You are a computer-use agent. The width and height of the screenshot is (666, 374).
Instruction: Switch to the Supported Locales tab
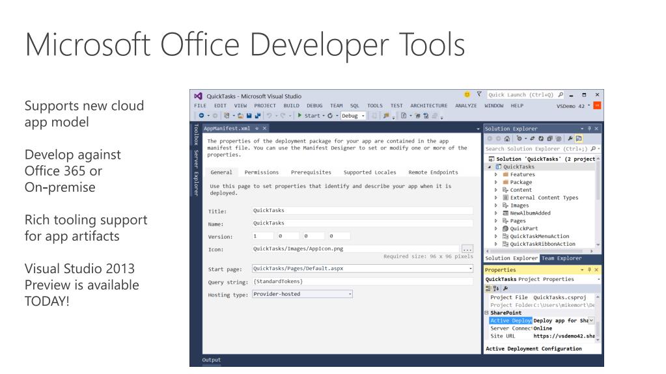[x=370, y=172]
